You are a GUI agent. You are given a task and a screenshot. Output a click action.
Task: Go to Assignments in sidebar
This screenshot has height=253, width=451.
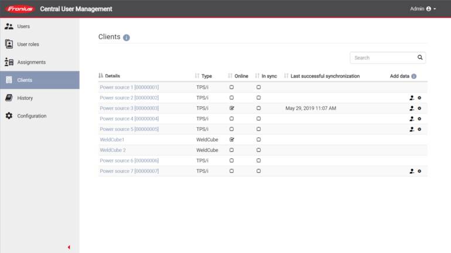(31, 63)
